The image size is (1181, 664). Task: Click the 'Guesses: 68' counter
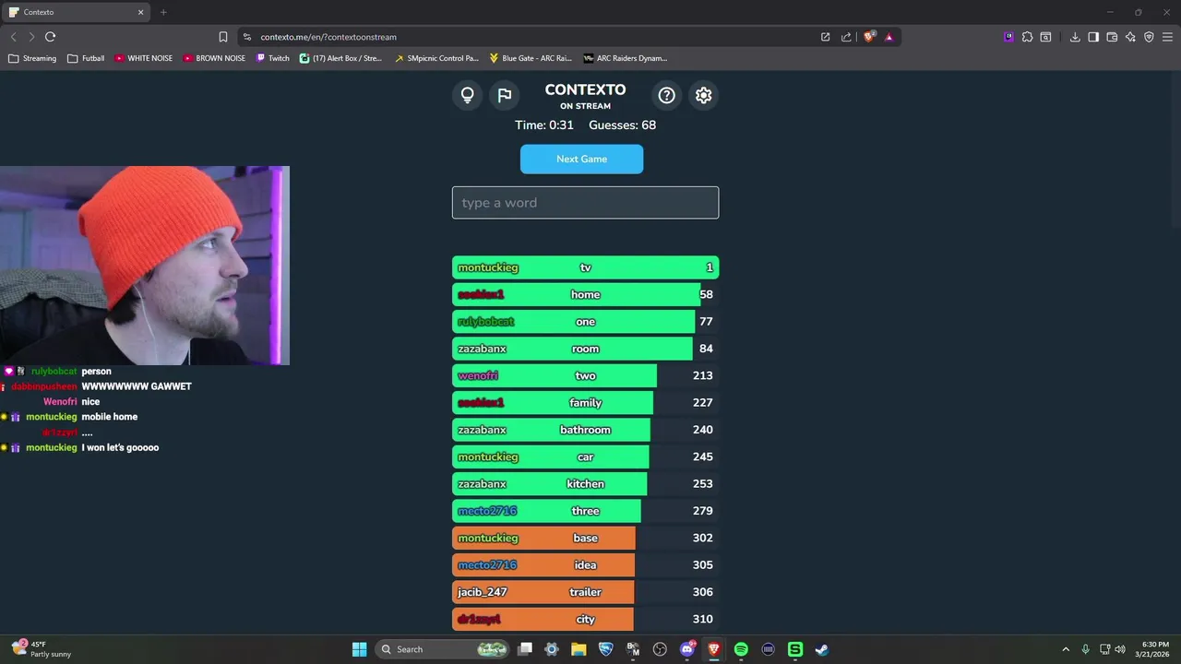point(622,125)
